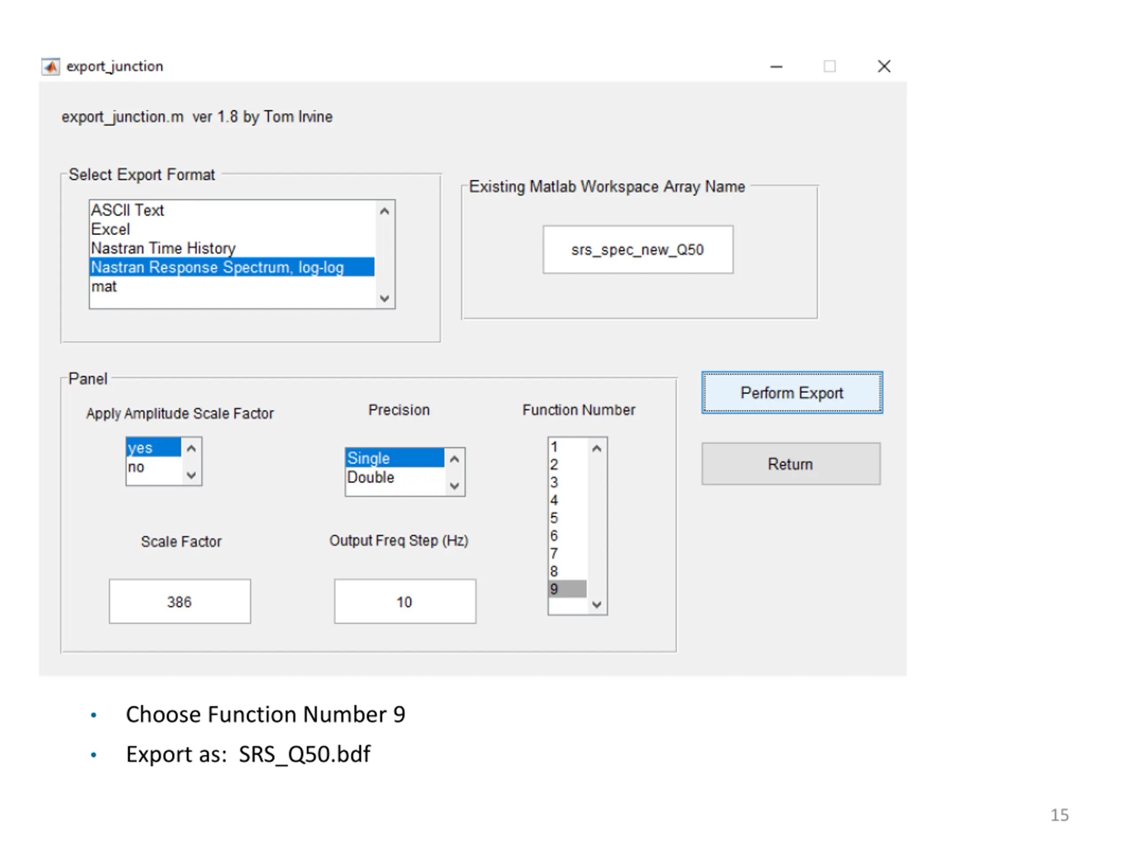The height and width of the screenshot is (854, 1138).
Task: Click the Scale Factor yes/no up arrow
Action: 192,448
